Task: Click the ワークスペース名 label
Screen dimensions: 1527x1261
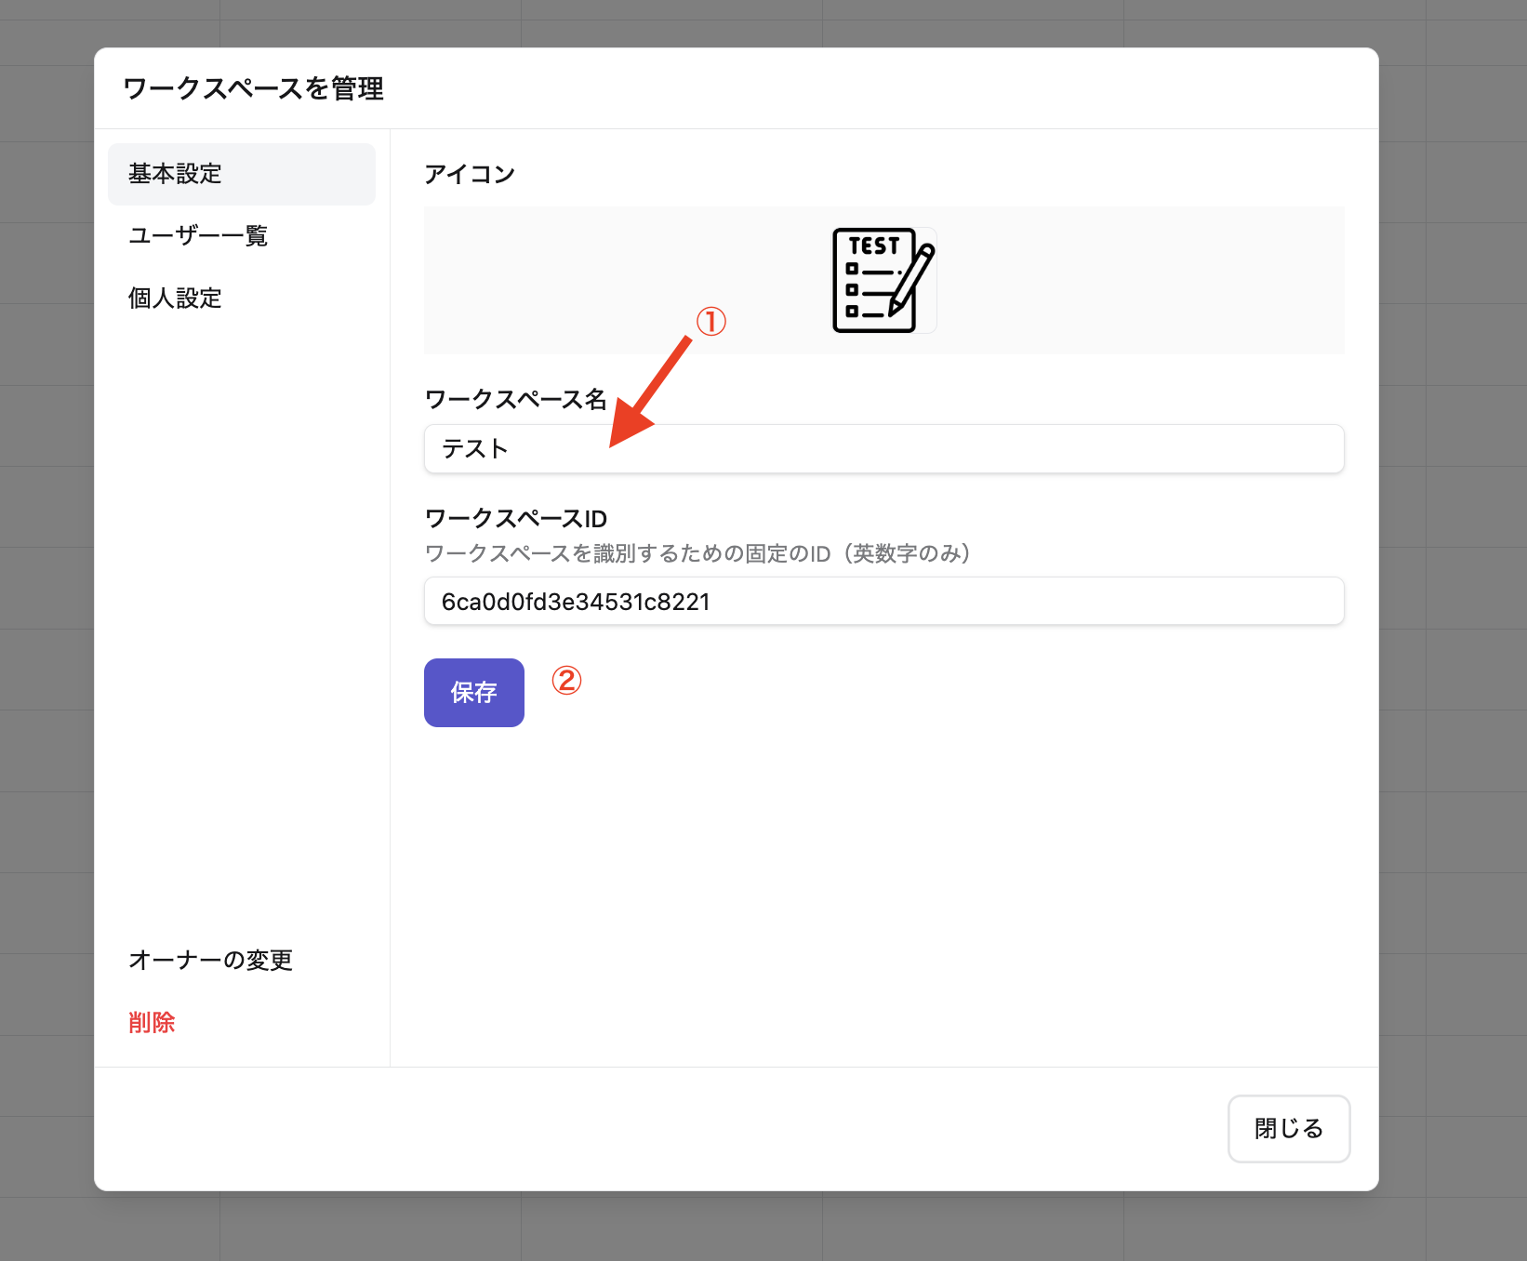Action: tap(516, 399)
